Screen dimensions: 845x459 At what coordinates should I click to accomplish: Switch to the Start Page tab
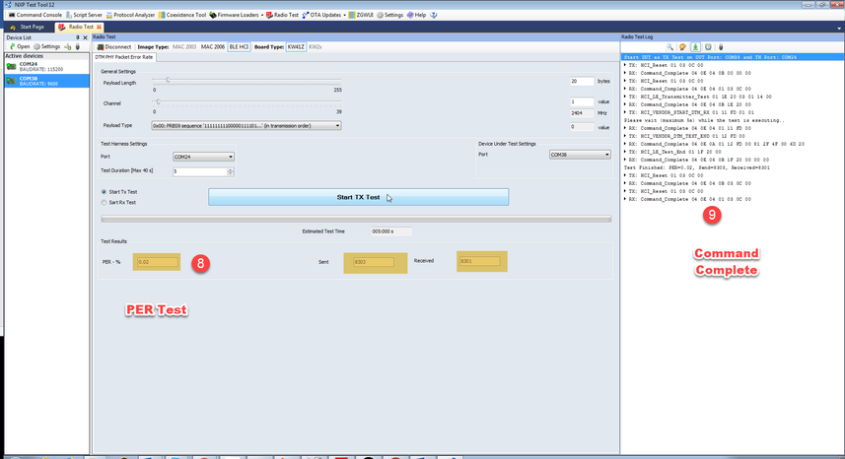pyautogui.click(x=28, y=27)
